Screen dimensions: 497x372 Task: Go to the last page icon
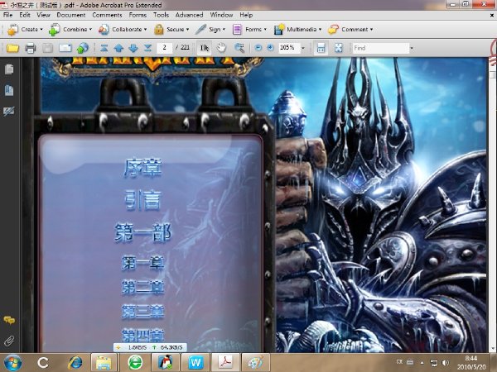(x=147, y=48)
